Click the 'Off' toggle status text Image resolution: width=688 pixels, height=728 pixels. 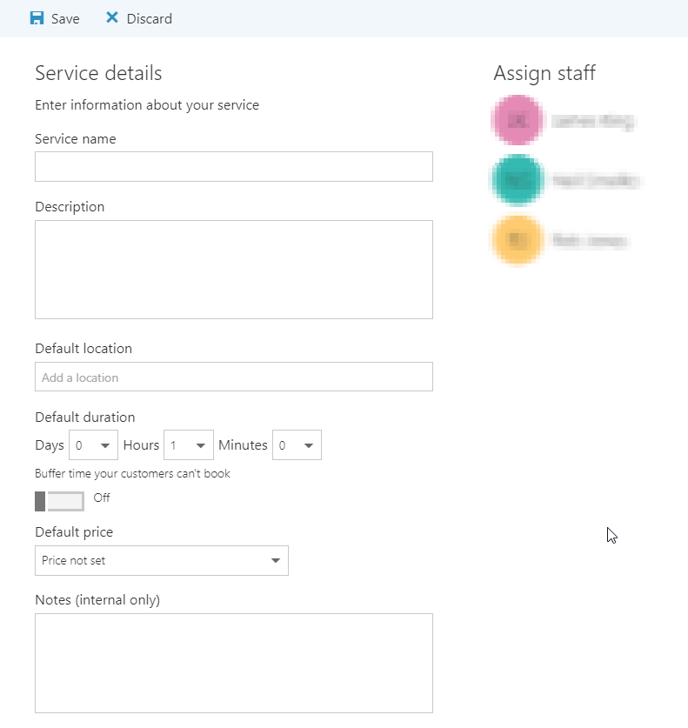[102, 498]
